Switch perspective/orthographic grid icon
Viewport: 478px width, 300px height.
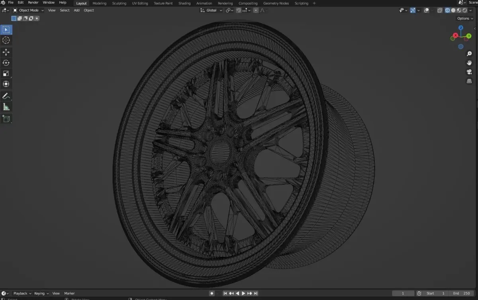tap(469, 81)
